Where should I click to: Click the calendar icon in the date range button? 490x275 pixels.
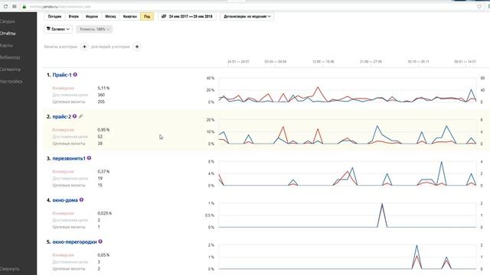163,16
